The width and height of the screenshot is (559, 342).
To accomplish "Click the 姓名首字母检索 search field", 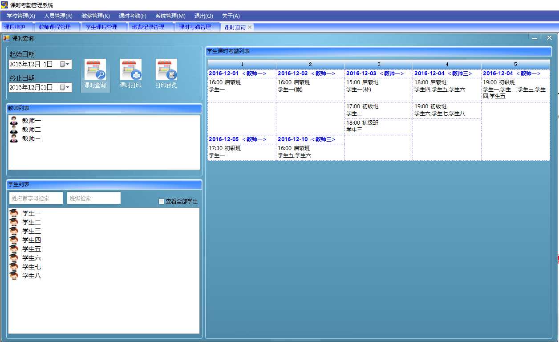I will pos(36,198).
